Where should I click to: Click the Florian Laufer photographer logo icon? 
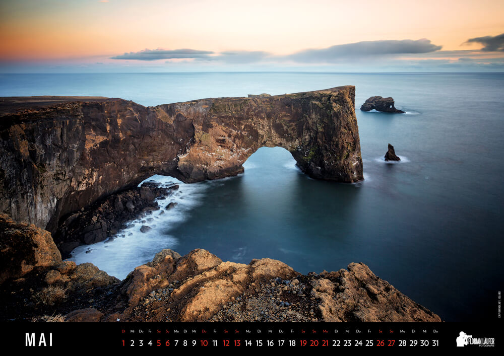tap(463, 339)
